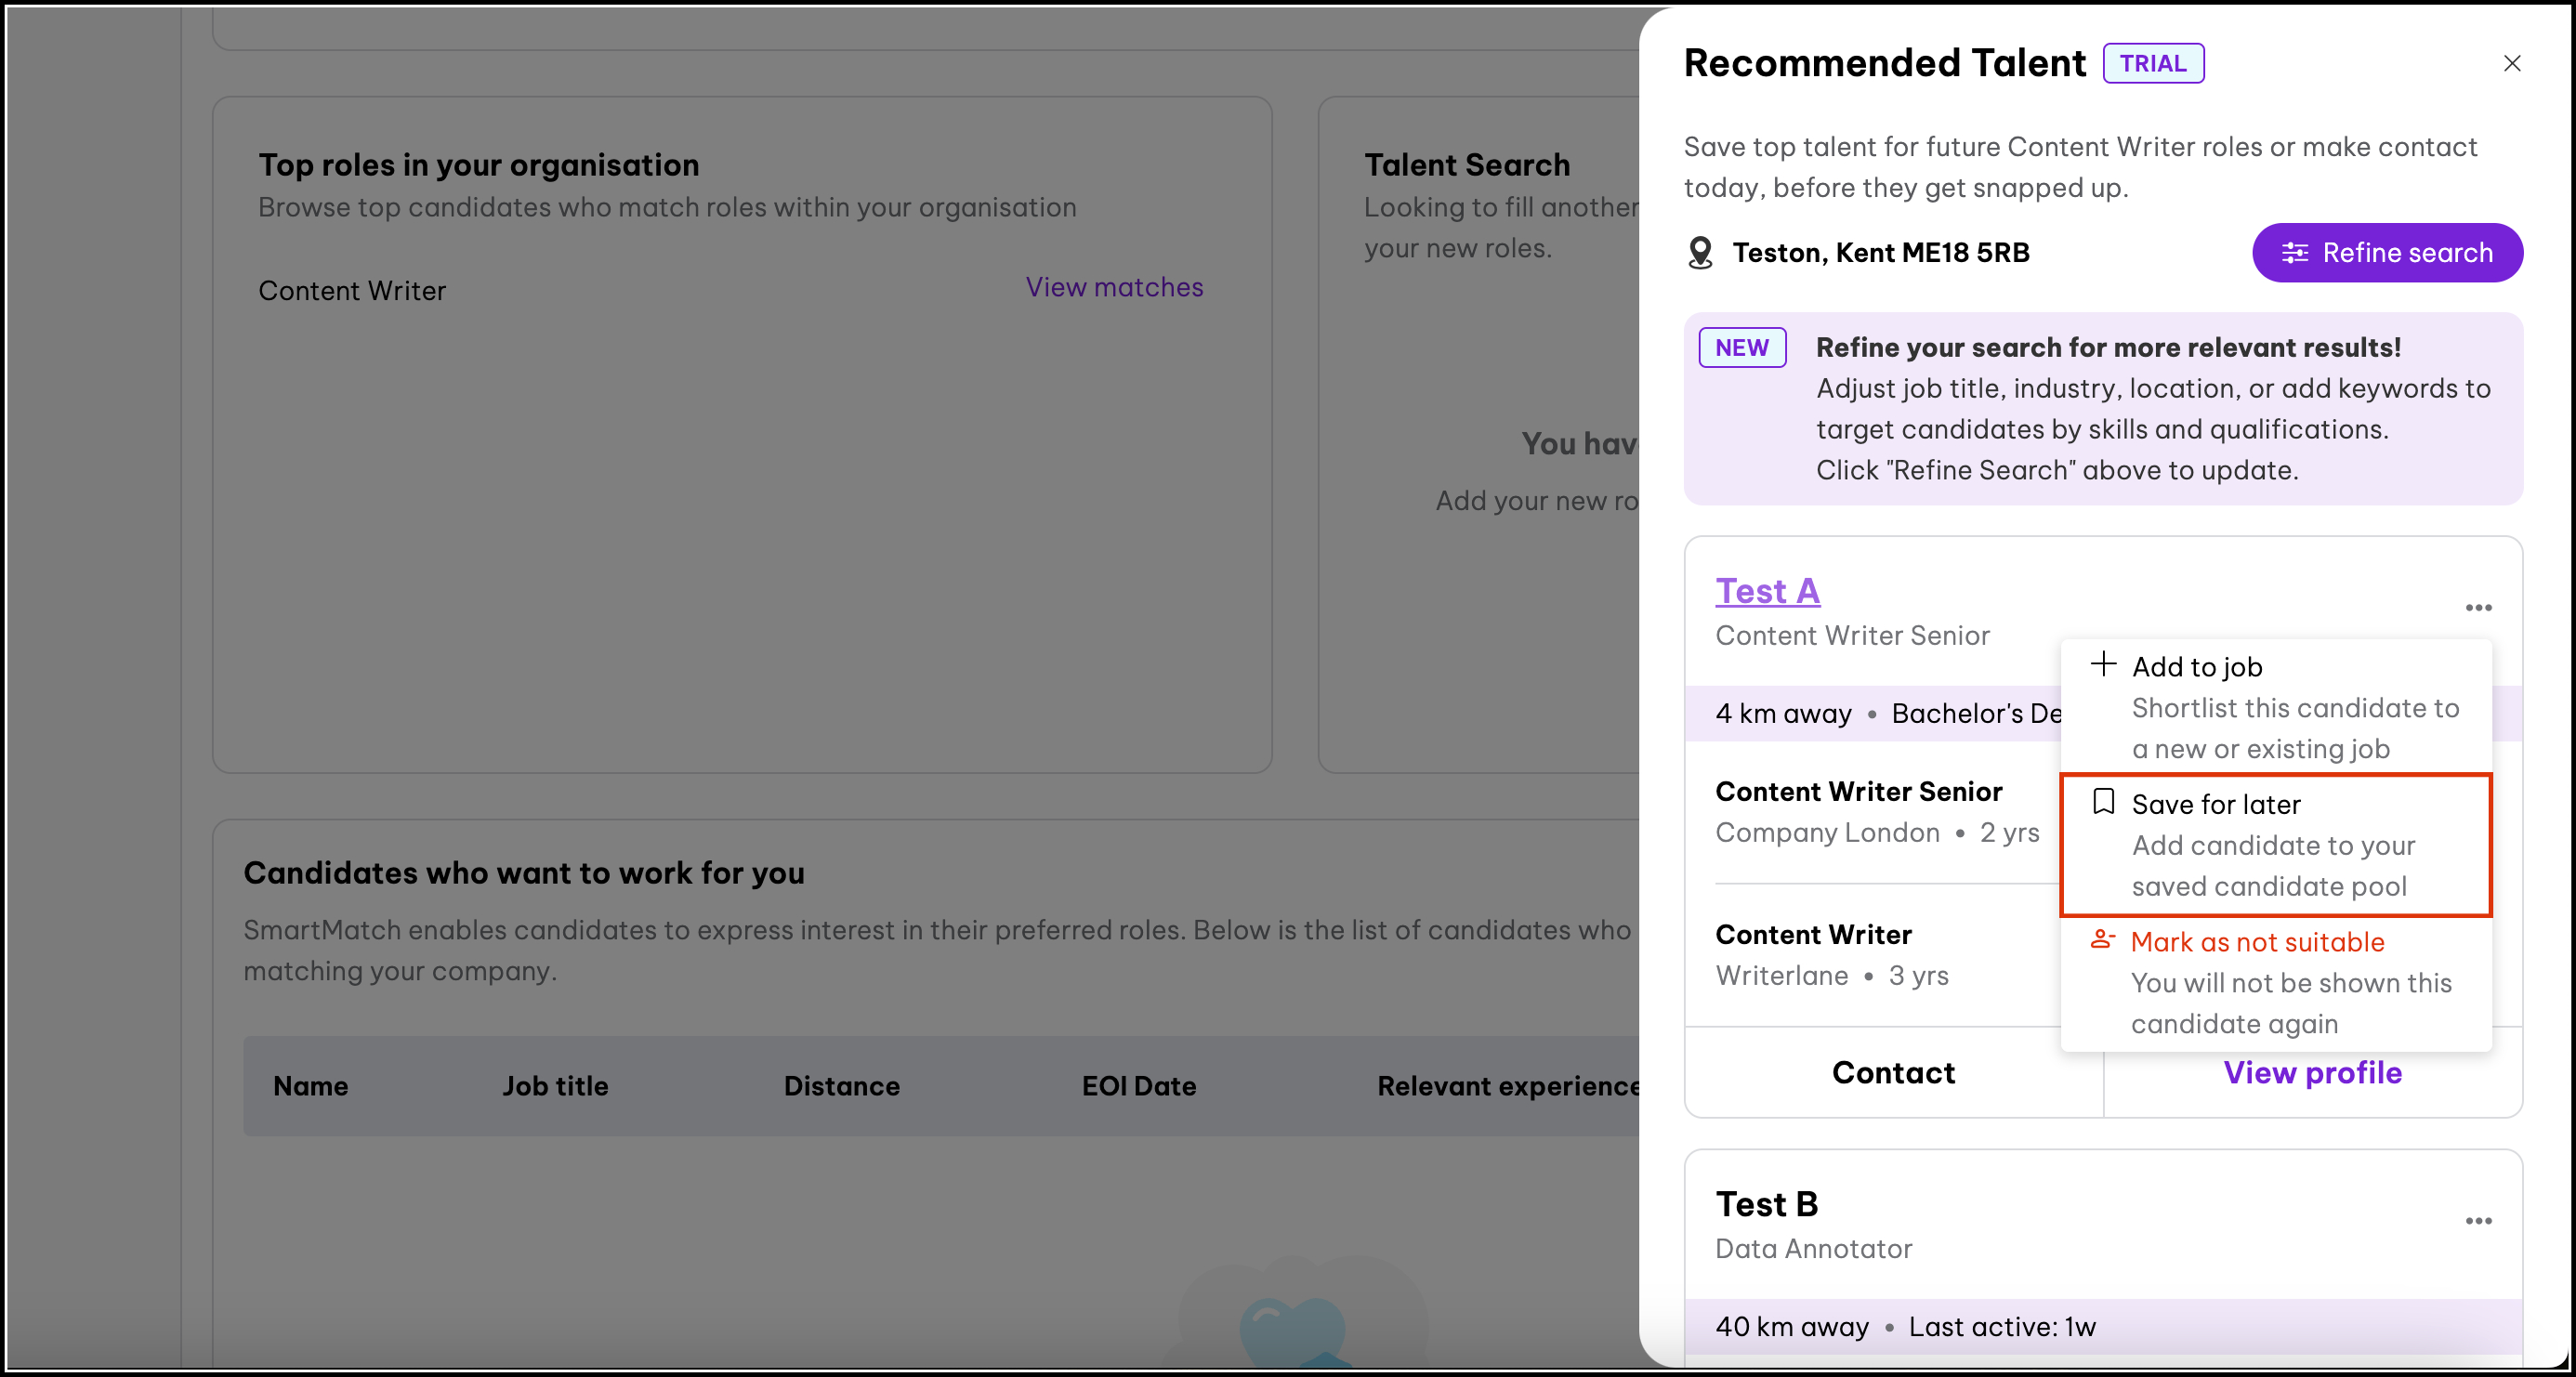This screenshot has width=2576, height=1377.
Task: Click the sliders icon in Refine search
Action: click(2294, 253)
